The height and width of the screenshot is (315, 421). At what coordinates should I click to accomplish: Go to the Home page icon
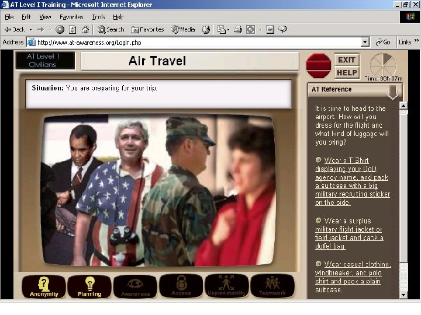[x=85, y=30]
